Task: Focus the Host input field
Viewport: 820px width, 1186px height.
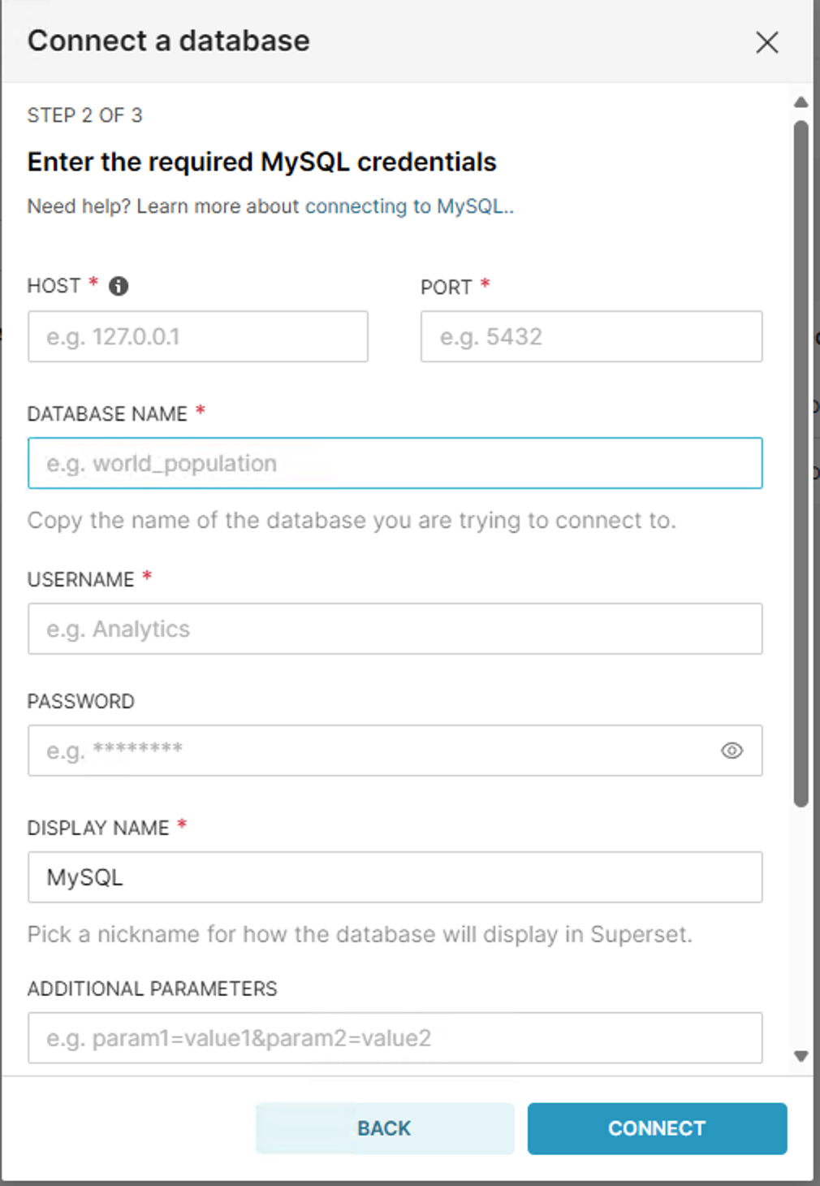Action: [197, 336]
